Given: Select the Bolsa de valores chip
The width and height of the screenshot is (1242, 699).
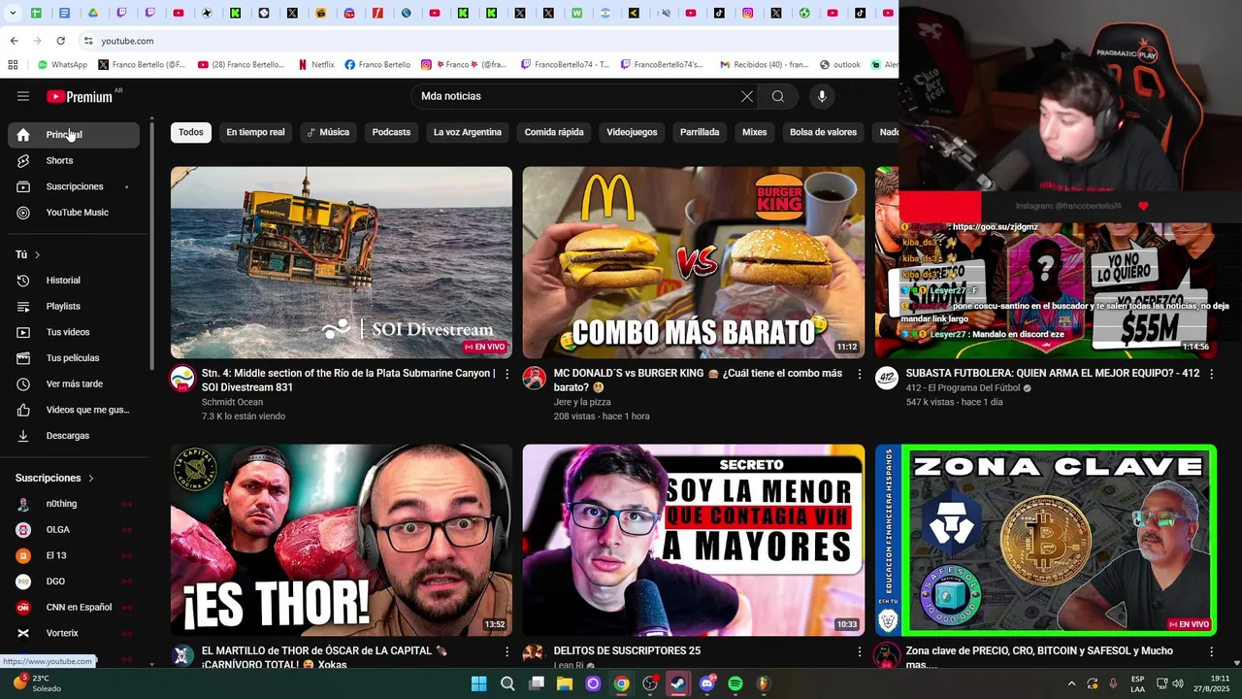Looking at the screenshot, I should [x=823, y=132].
